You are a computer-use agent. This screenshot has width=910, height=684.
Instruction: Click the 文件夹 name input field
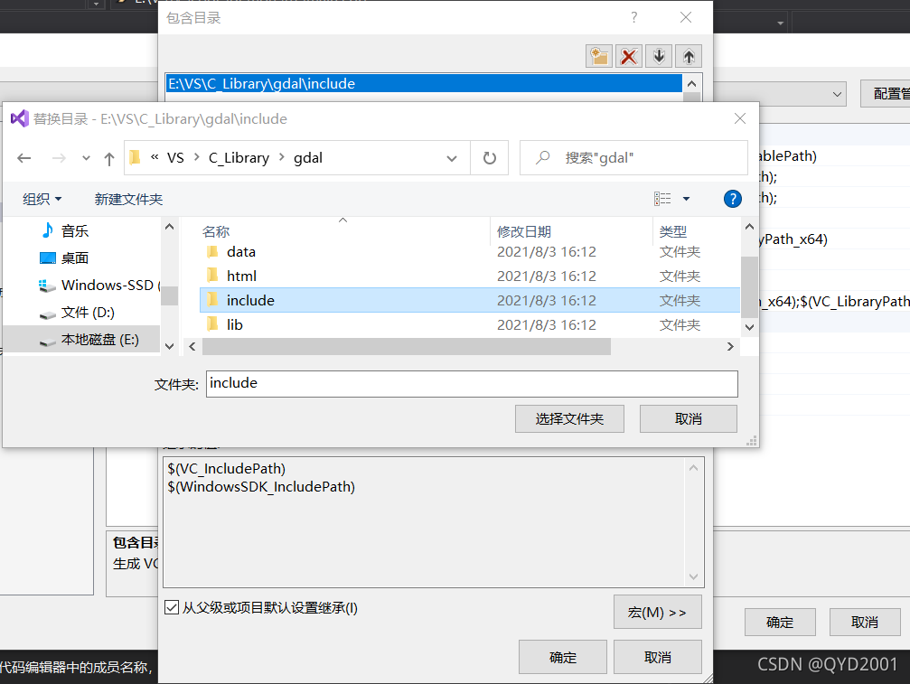pos(472,383)
